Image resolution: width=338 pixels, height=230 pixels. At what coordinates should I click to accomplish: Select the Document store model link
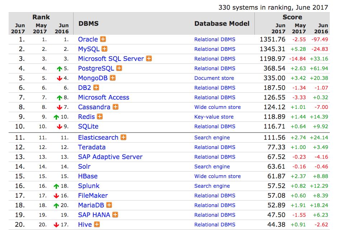(x=214, y=78)
